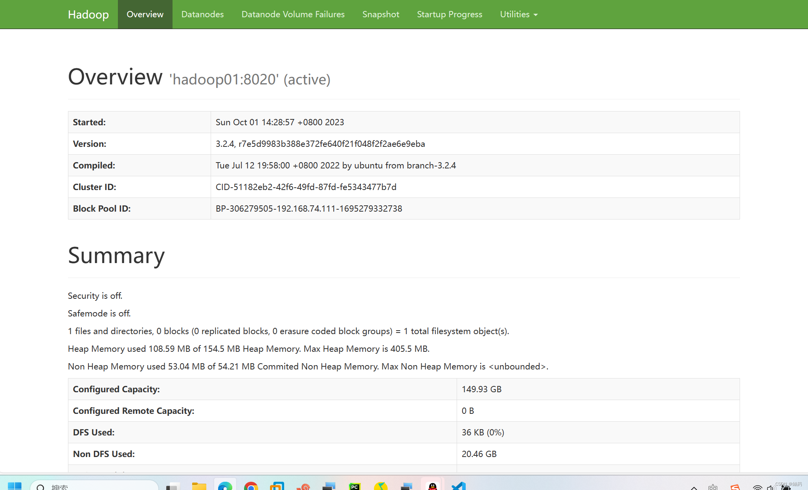This screenshot has height=490, width=808.
Task: Open the Datanodes tab
Action: 202,15
